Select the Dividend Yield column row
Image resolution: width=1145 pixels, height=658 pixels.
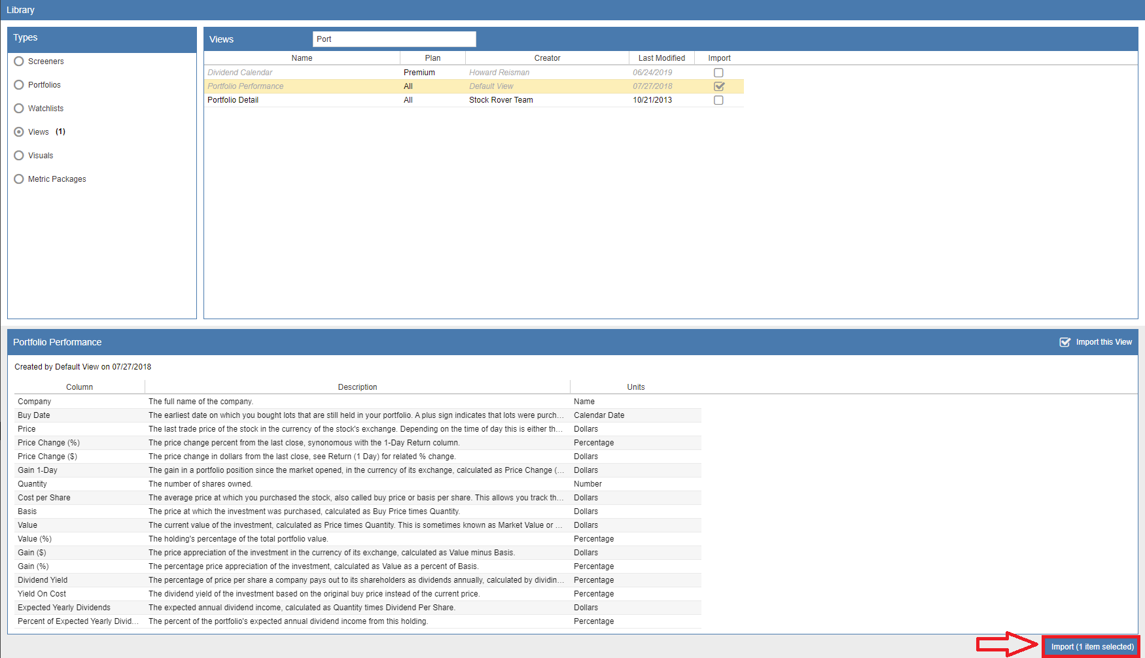point(43,580)
